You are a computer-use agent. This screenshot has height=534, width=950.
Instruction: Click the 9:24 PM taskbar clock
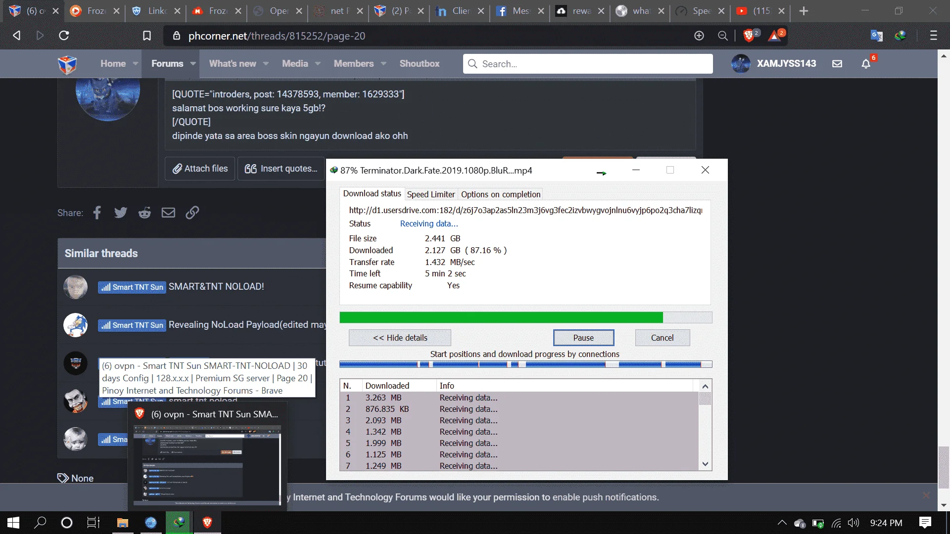886,523
